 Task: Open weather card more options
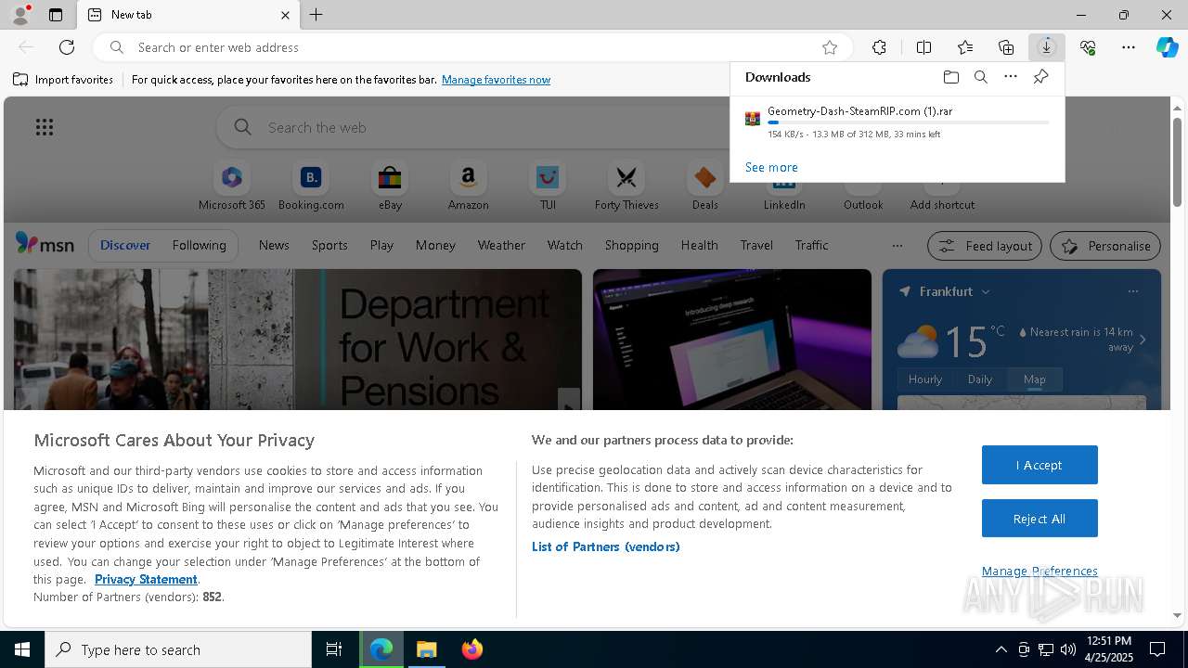1133,291
